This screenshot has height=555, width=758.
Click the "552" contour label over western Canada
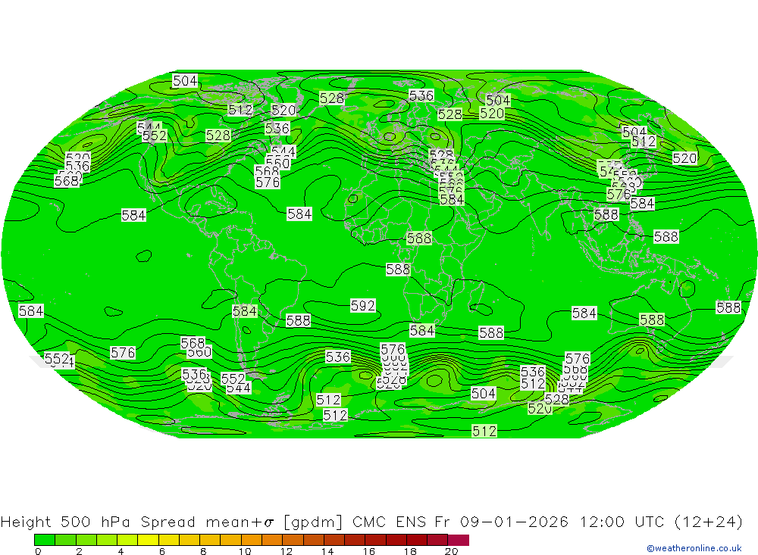[x=154, y=136]
